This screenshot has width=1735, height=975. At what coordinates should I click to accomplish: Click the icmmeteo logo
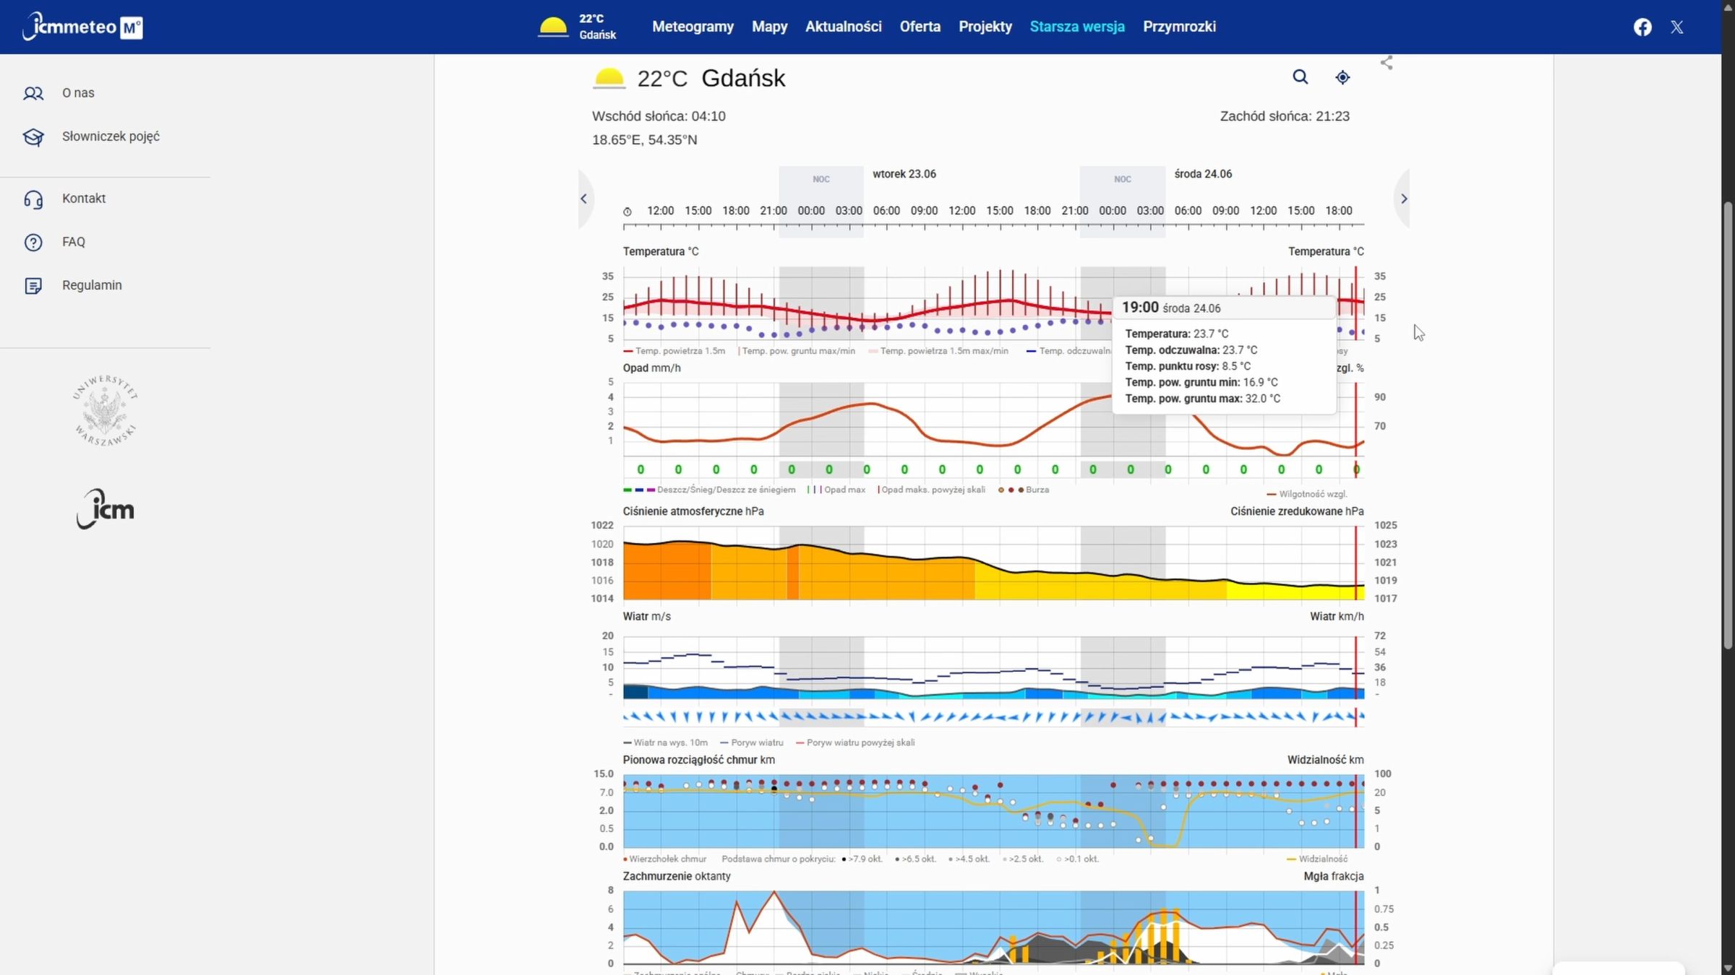82,27
